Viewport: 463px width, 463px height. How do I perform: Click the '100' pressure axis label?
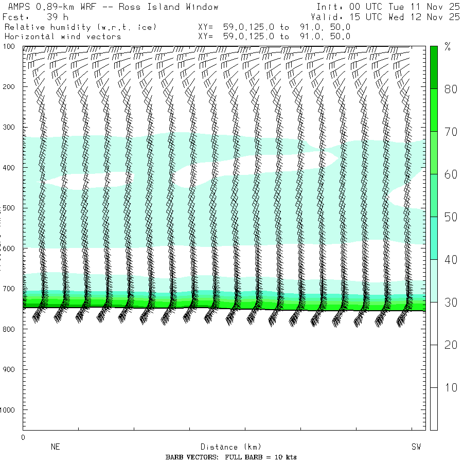pos(9,46)
